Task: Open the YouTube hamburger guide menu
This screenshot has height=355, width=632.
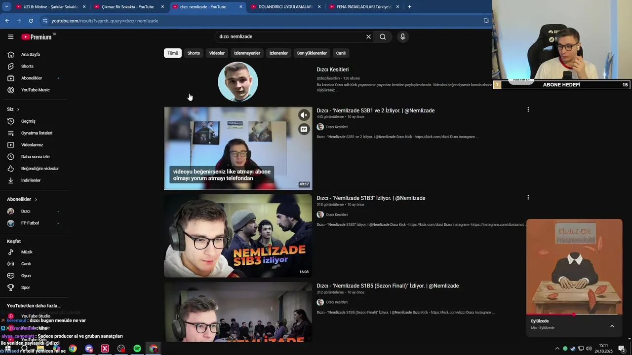Action: coord(10,36)
